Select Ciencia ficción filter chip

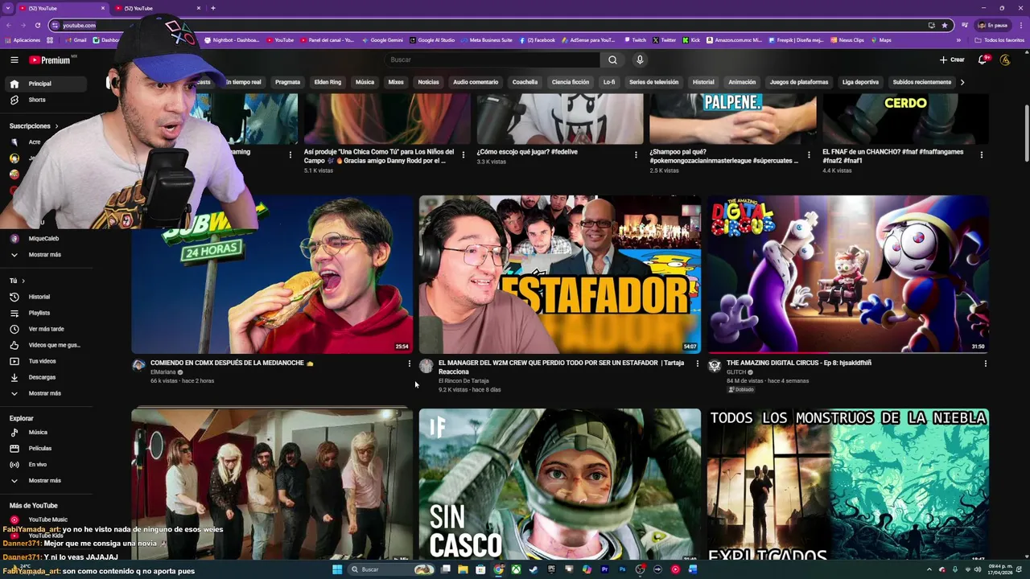click(571, 82)
